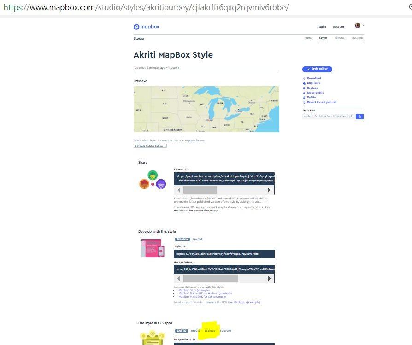Click the Revert to last publish icon
This screenshot has height=345, width=412.
point(304,102)
